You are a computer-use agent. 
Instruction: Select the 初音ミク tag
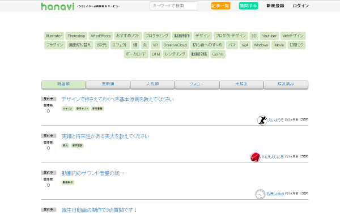[x=296, y=45]
